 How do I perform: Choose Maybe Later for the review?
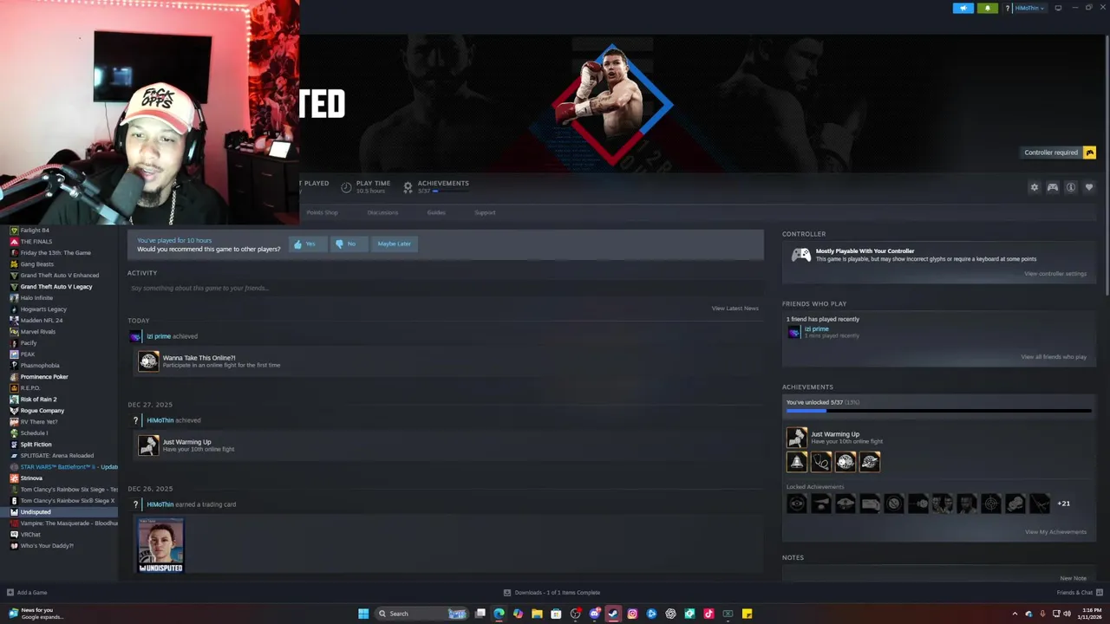coord(394,244)
